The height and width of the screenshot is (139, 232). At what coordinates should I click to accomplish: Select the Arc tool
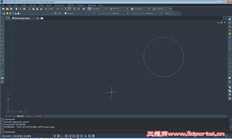[x=2, y=37]
